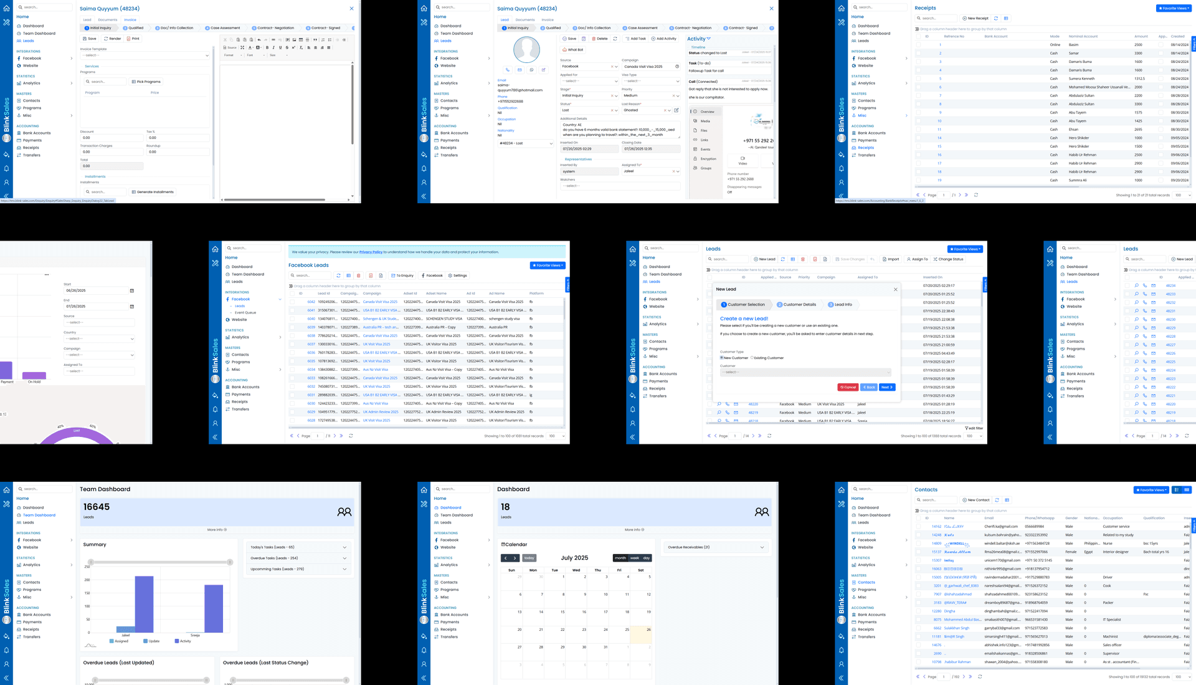
Task: Open Documents tab in lead detail window with Activity
Action: click(x=525, y=19)
